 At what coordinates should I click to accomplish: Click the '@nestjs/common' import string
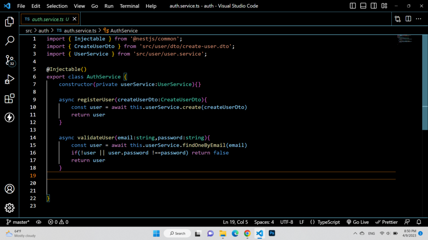coord(155,39)
